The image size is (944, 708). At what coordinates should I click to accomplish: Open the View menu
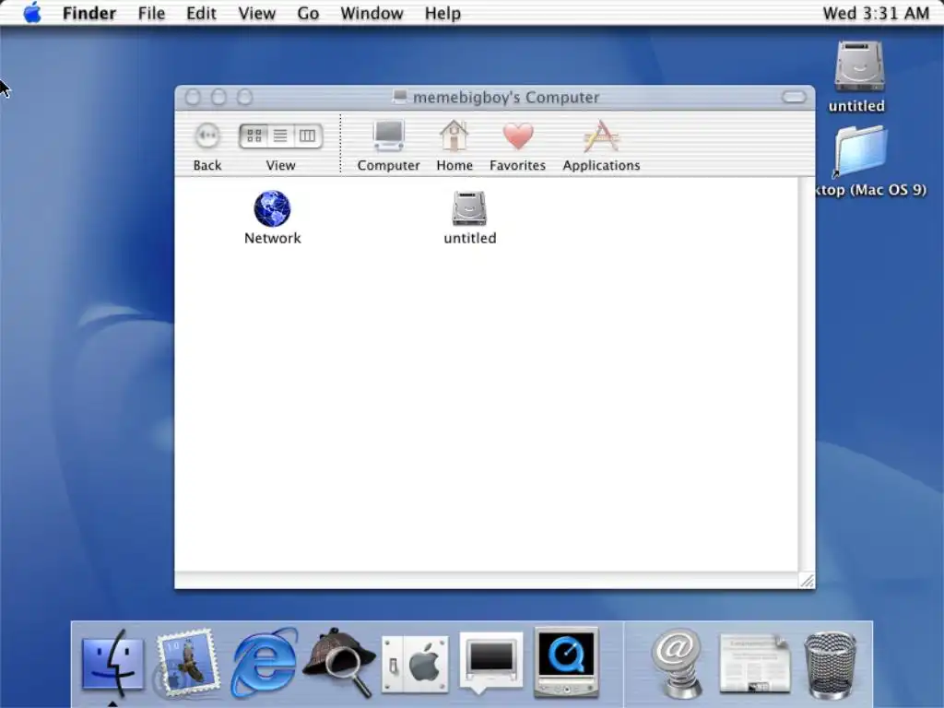(257, 13)
